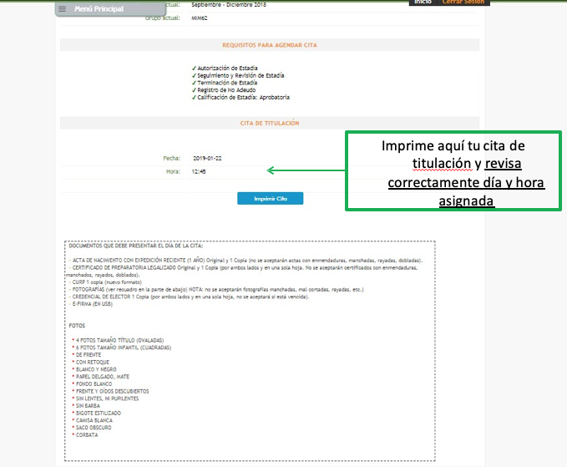Click the green-bordered instruction callout box
The width and height of the screenshot is (567, 467).
(454, 172)
